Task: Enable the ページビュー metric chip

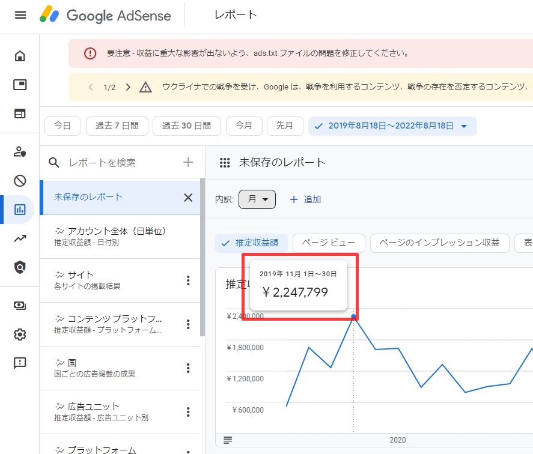Action: (328, 243)
